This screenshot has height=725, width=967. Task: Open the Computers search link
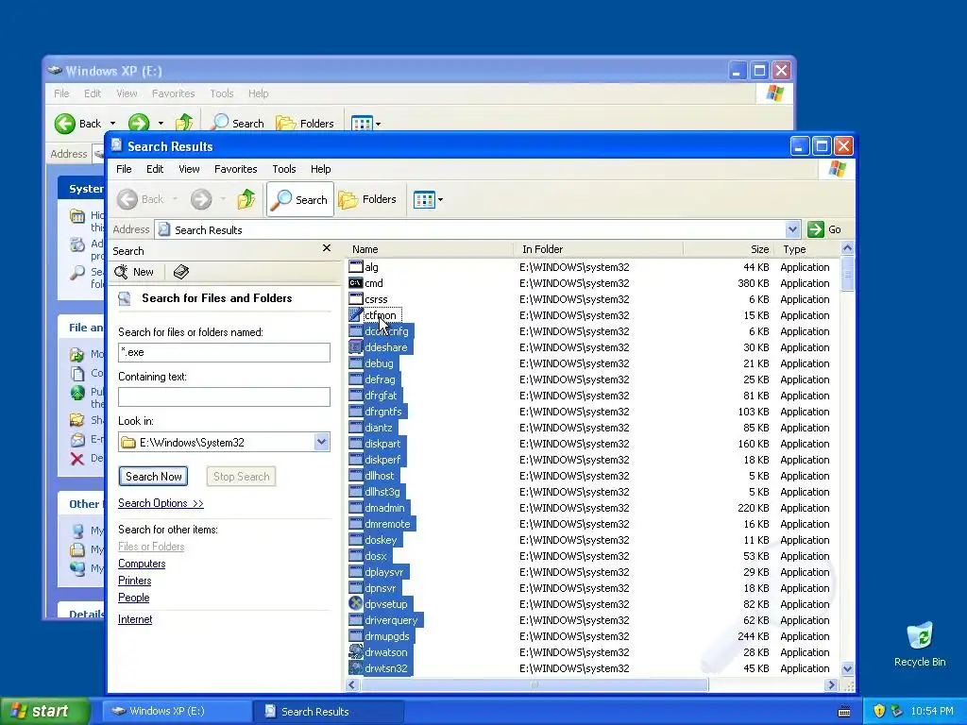click(x=142, y=564)
